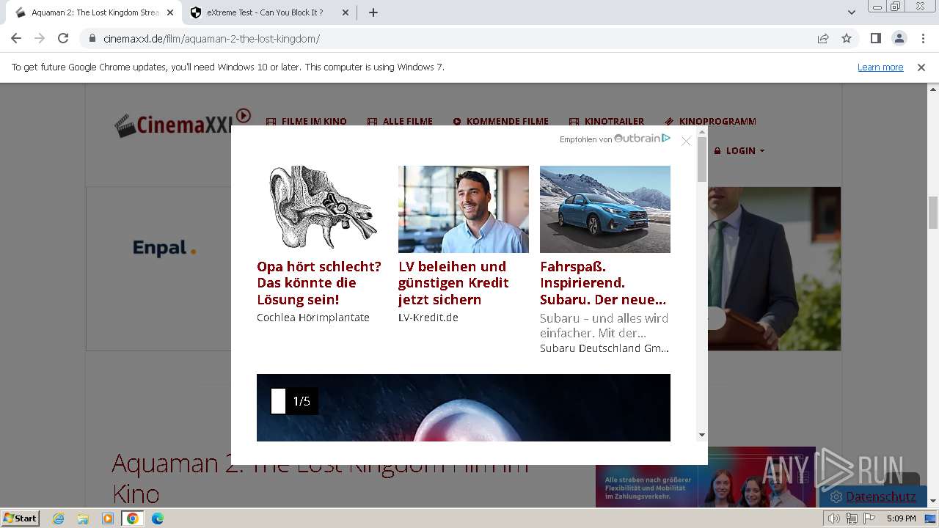The height and width of the screenshot is (528, 939).
Task: Launch Internet Explorer from taskbar
Action: point(59,518)
